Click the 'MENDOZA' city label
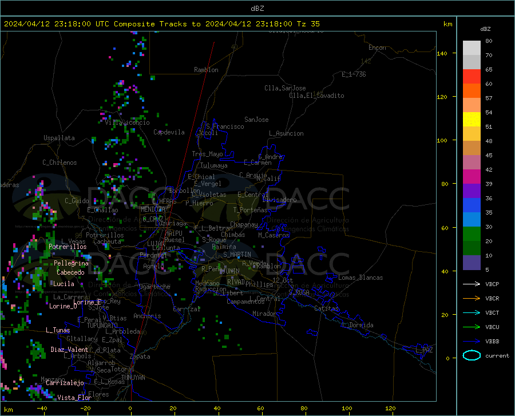 (x=153, y=209)
